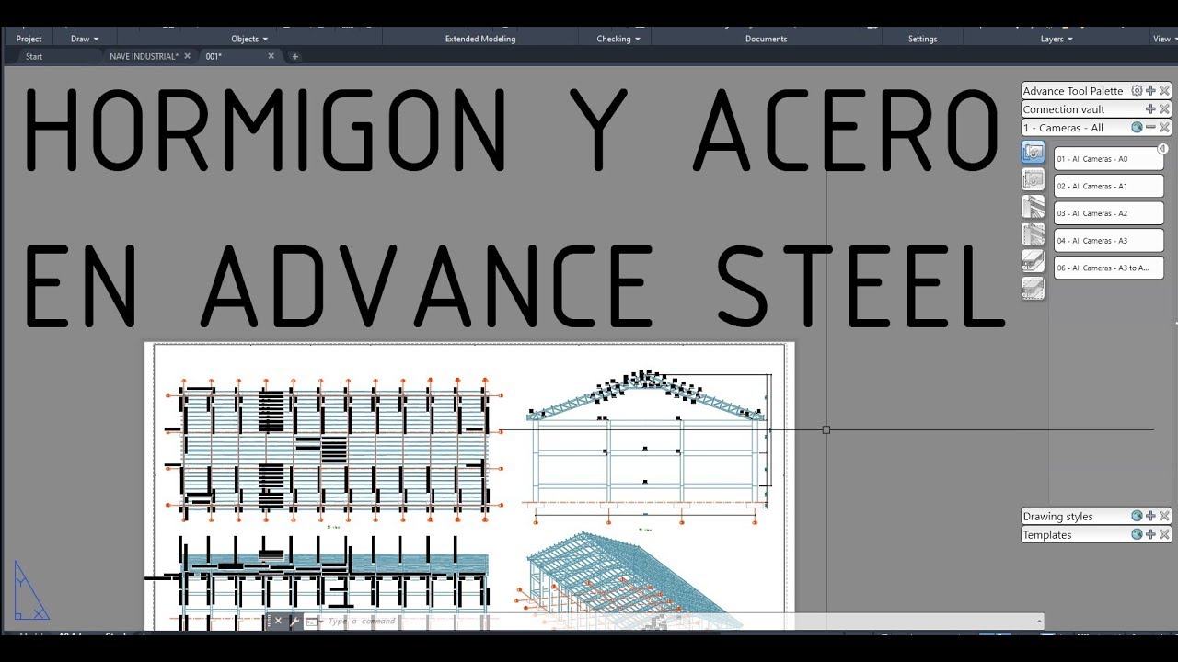The width and height of the screenshot is (1178, 662).
Task: Expand the Drawing styles panel
Action: click(1150, 517)
